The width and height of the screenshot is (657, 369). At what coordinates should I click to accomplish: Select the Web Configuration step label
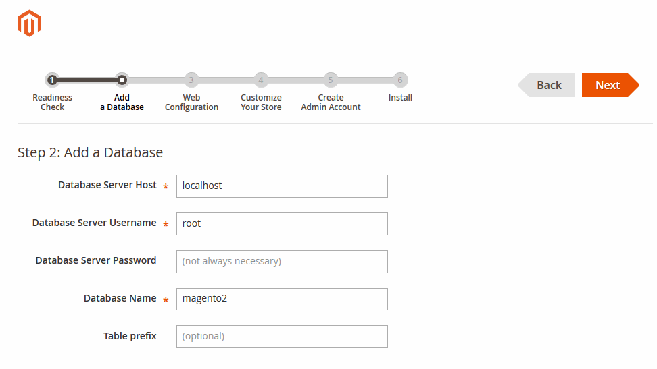point(191,103)
